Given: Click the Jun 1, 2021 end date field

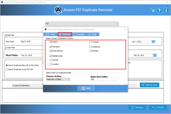Looking at the screenshot, I should pos(142,42).
